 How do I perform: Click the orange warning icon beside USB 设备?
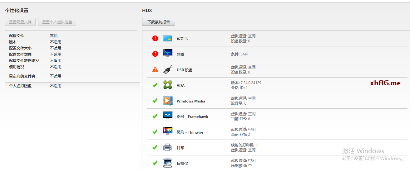[155, 69]
